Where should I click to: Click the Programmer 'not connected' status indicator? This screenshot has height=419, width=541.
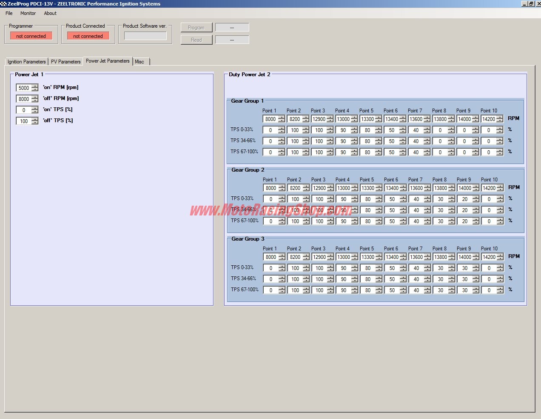click(31, 36)
